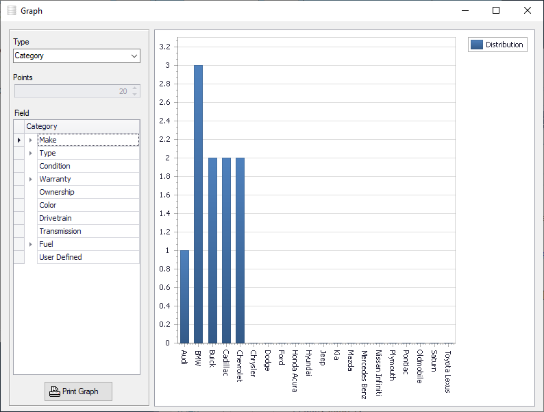
Task: Decrease the Points spinner value
Action: coord(134,95)
